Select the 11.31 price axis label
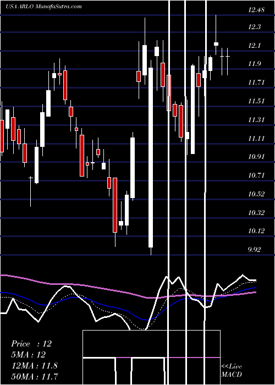Screen dimensions: 275x385 [256, 120]
